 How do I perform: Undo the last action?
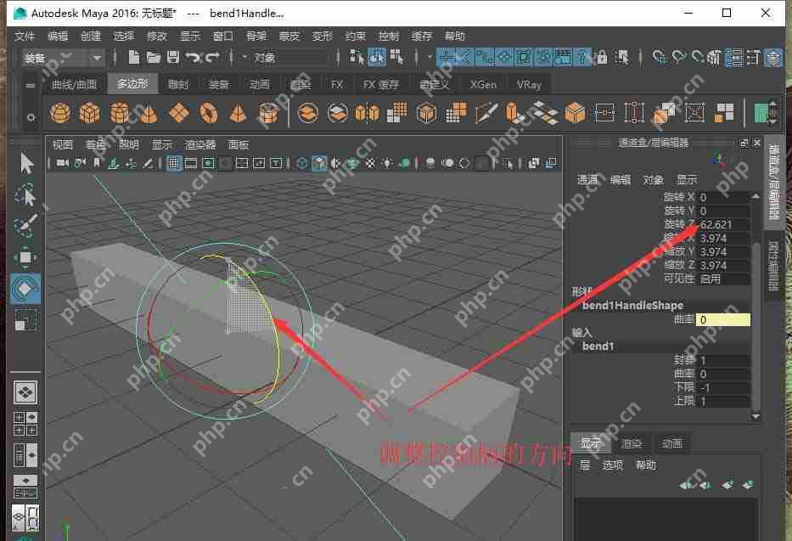(193, 57)
